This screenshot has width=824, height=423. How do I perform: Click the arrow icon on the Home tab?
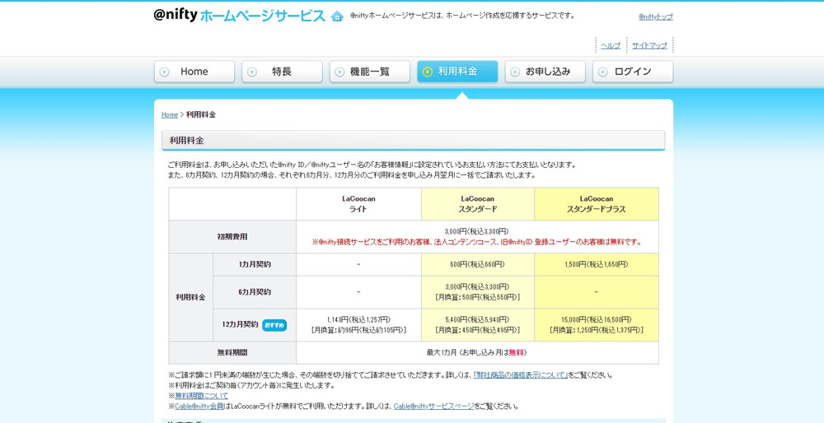[x=165, y=72]
